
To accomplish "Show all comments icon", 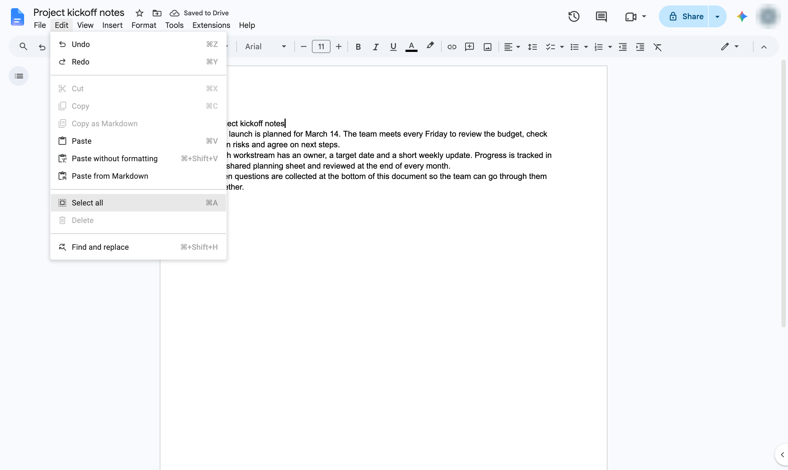I will pyautogui.click(x=601, y=16).
